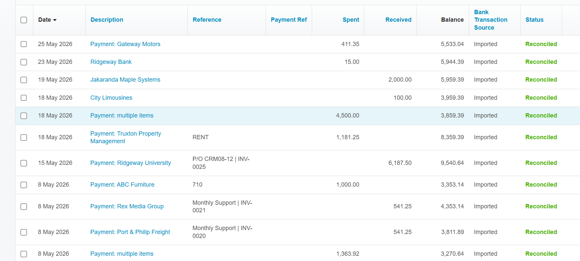
Task: Tick the select-all checkbox in header
Action: click(24, 20)
